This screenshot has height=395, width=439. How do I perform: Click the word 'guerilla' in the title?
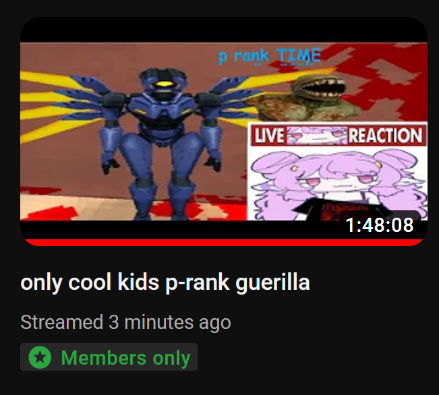[272, 283]
